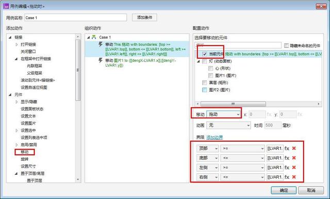Cancel with the 取消 button

(x=311, y=190)
